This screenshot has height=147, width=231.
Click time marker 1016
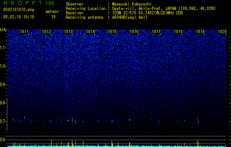coord(134,32)
